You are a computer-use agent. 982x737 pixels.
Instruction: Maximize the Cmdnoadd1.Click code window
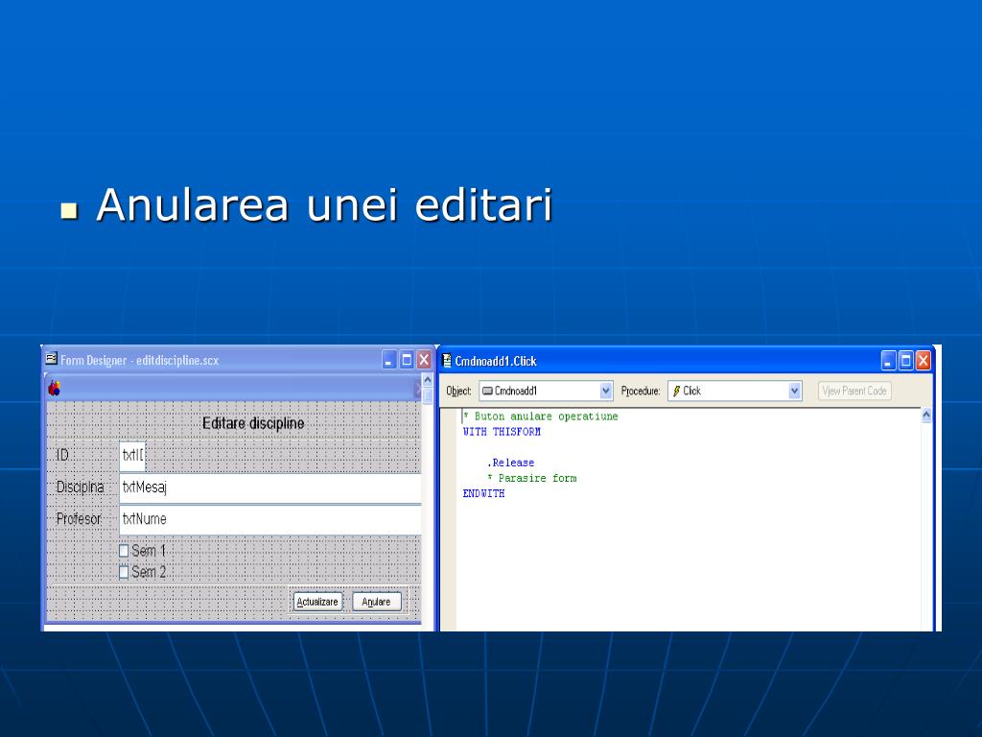point(905,361)
